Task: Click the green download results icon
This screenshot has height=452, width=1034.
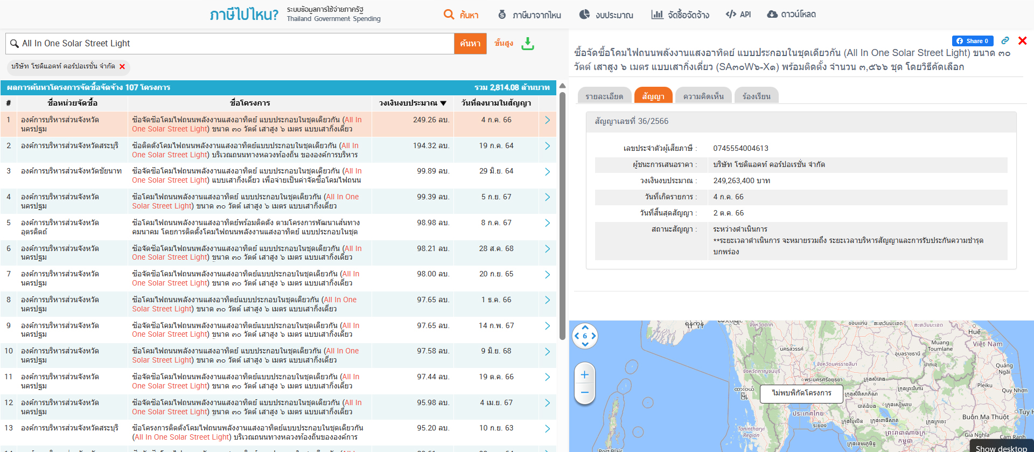Action: [x=528, y=44]
